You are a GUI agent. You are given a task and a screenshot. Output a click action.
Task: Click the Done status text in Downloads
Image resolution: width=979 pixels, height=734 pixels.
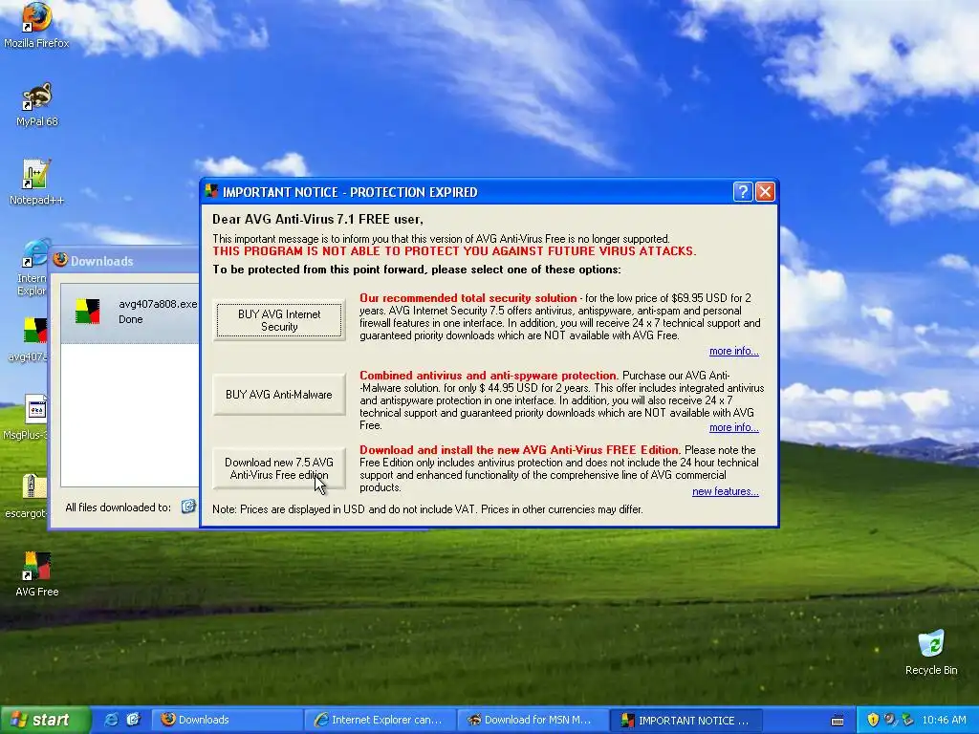(x=130, y=319)
